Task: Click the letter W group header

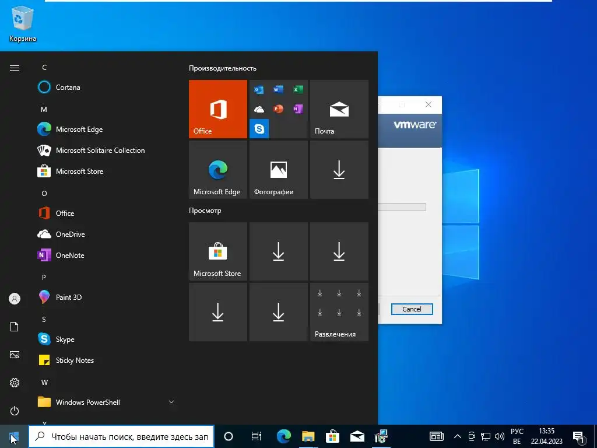Action: pos(44,382)
